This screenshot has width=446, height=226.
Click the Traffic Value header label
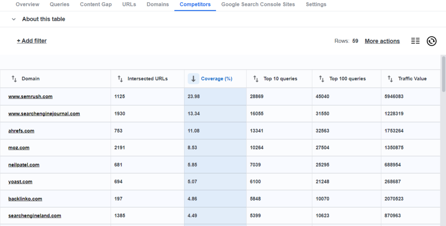coord(412,79)
